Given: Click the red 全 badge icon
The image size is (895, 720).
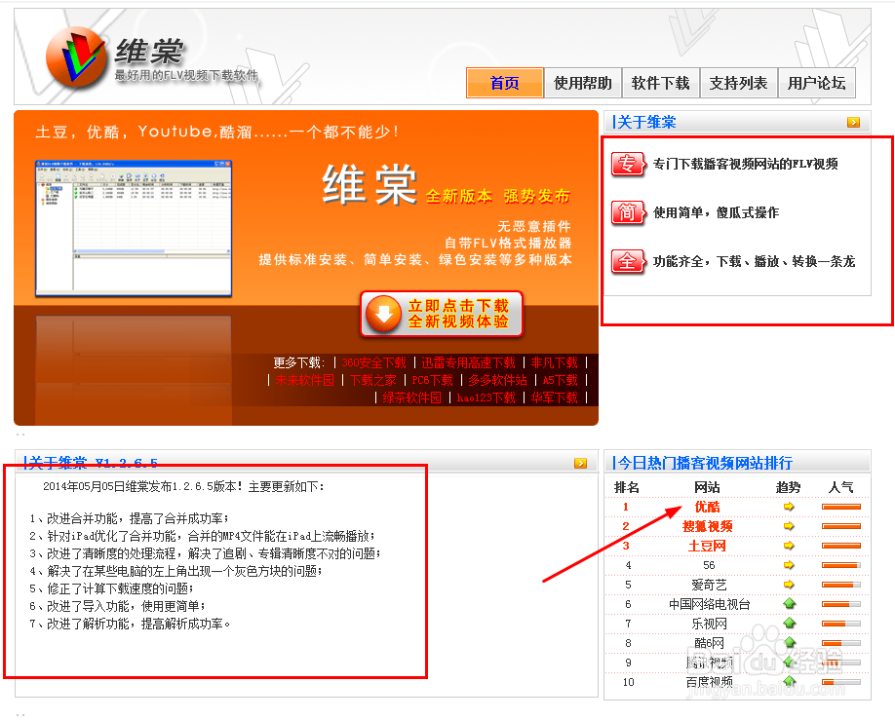Looking at the screenshot, I should point(629,261).
